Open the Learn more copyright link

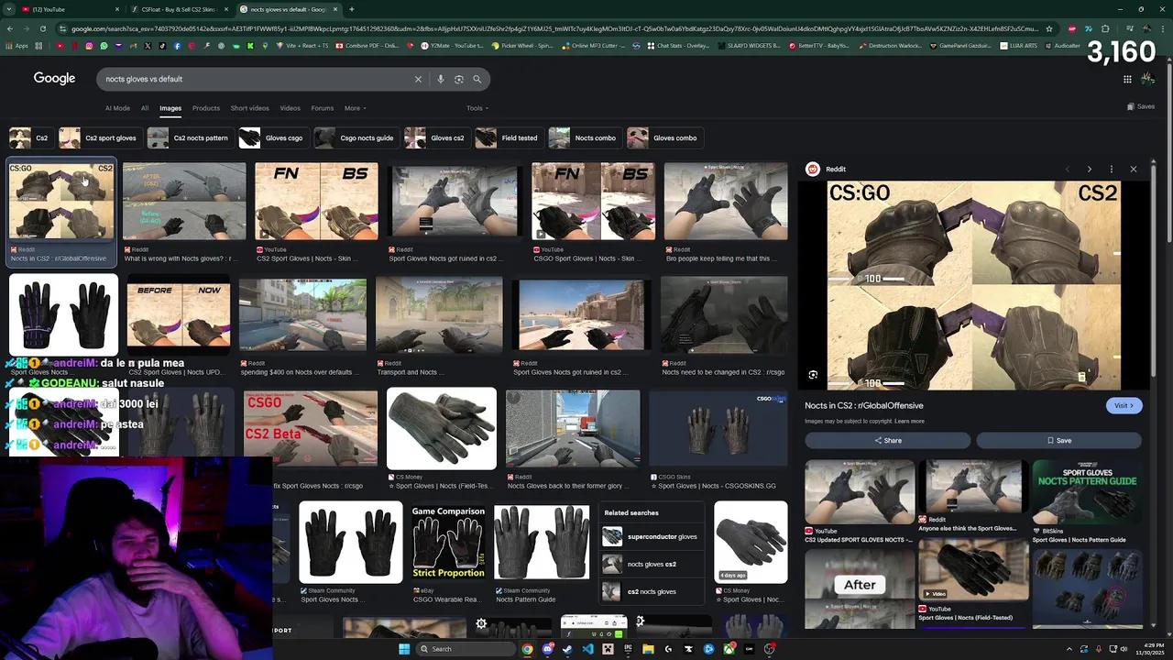(x=909, y=421)
